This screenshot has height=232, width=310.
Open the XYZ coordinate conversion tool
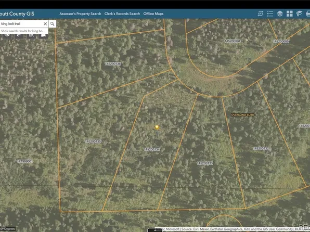pyautogui.click(x=261, y=14)
